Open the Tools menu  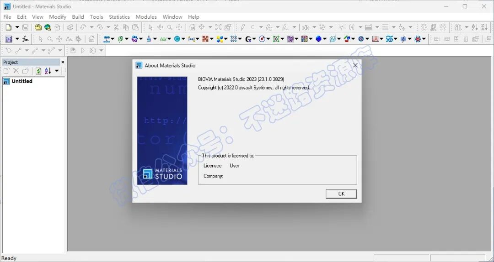[x=97, y=17]
